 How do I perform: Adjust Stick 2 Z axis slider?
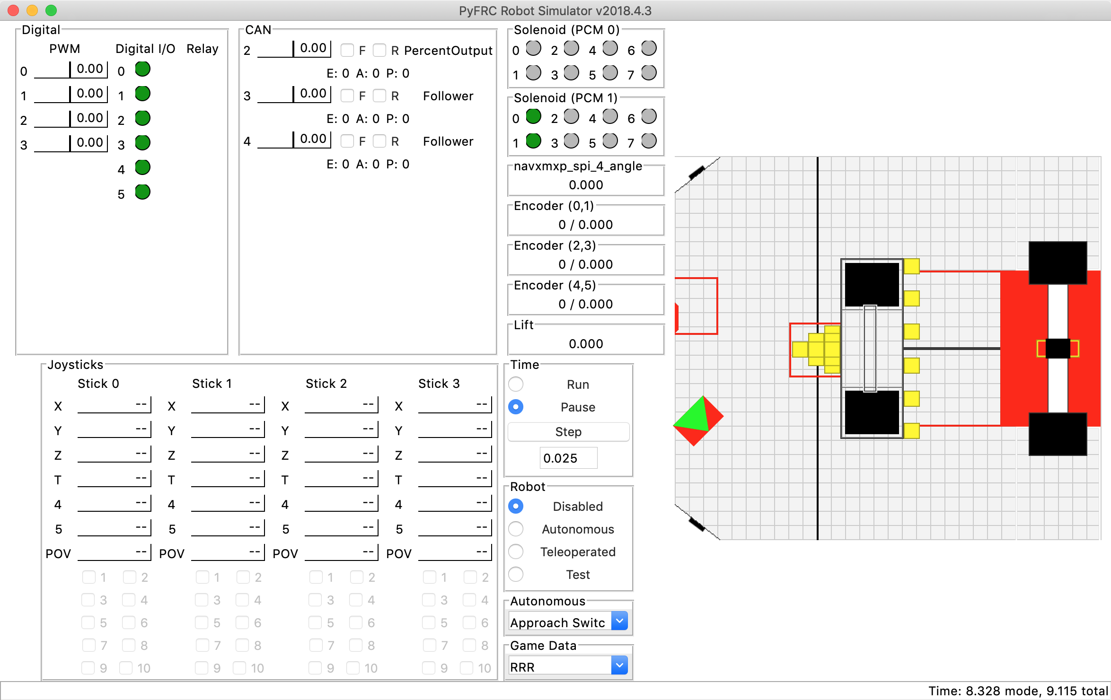tap(341, 455)
